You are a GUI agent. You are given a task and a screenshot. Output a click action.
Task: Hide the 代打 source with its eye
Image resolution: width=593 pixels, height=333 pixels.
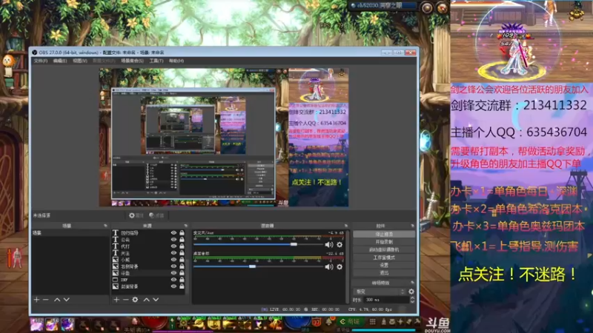(173, 246)
